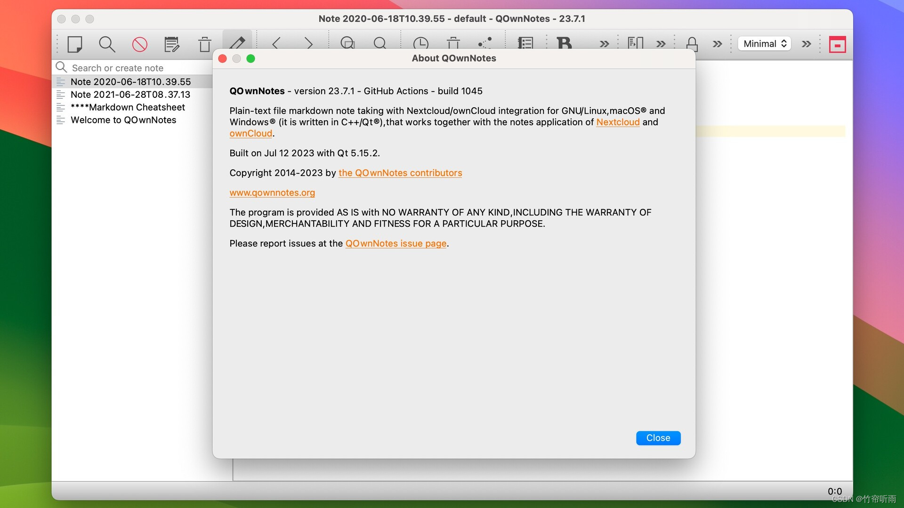This screenshot has width=904, height=508.
Task: Click the magnifier-with-page search icon
Action: [x=347, y=43]
